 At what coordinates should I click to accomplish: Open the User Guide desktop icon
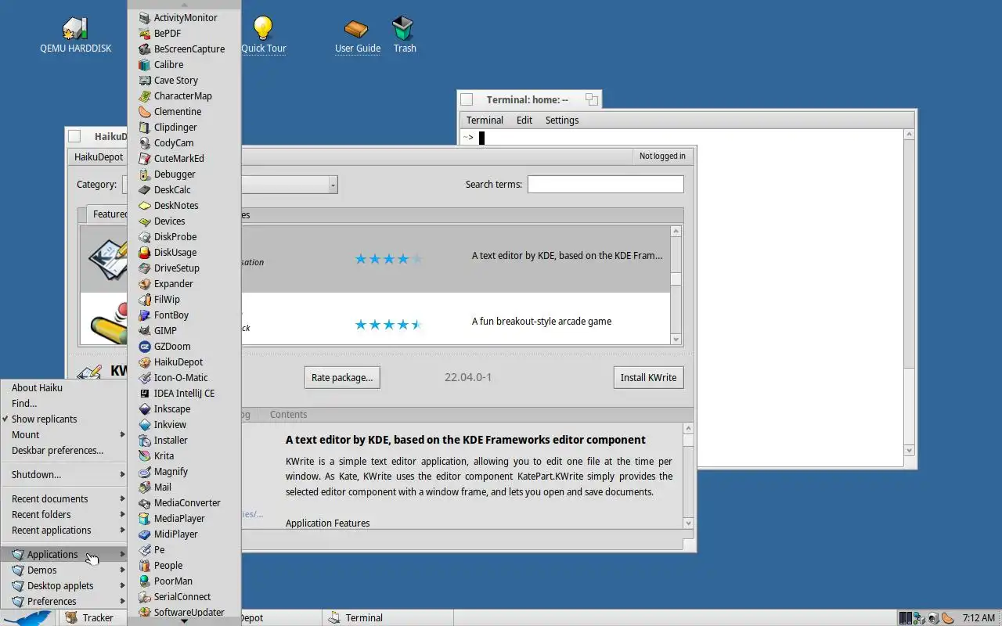(x=357, y=35)
